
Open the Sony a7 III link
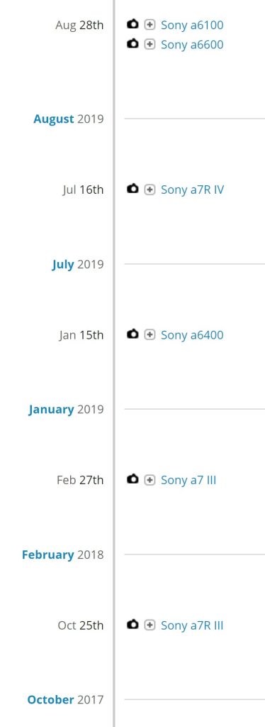pos(188,481)
